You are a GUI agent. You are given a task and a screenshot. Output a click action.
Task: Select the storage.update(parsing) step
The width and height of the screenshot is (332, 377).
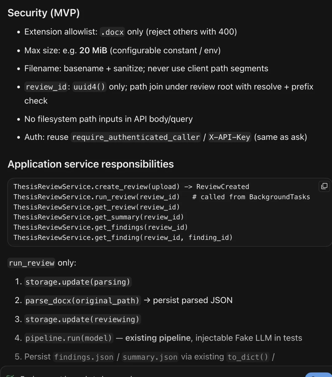coord(78,282)
